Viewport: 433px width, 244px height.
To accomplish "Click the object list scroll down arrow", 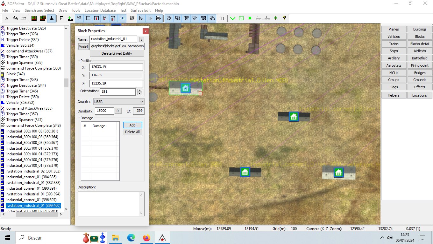I will 66,209.
